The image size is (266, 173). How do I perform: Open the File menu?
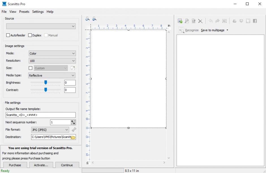point(4,12)
